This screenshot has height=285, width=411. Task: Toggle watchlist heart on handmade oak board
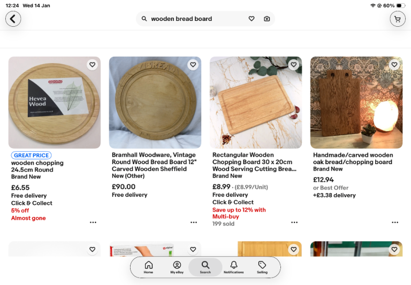pyautogui.click(x=394, y=65)
